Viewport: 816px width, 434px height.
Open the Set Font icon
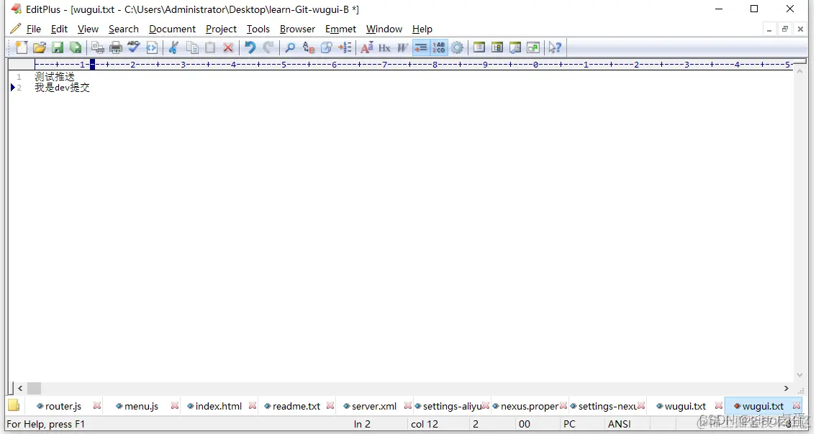coord(366,48)
